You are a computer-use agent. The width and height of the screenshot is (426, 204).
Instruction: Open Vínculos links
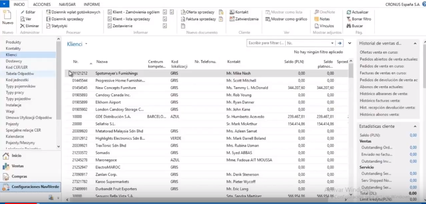[324, 26]
